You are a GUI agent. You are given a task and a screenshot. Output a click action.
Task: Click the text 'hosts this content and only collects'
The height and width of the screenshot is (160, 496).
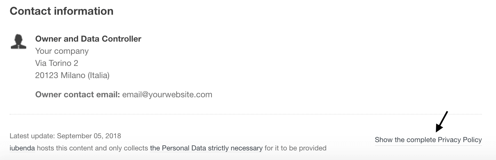tap(92, 148)
